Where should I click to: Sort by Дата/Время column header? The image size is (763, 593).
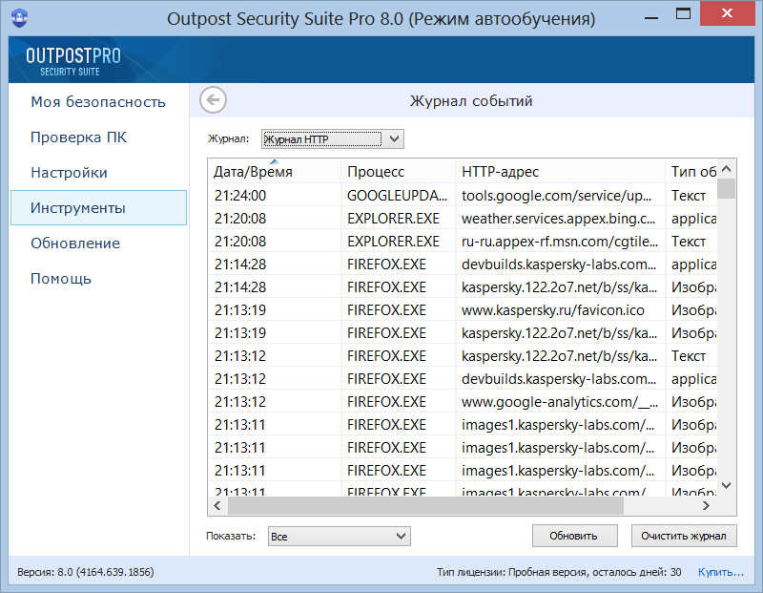[274, 172]
